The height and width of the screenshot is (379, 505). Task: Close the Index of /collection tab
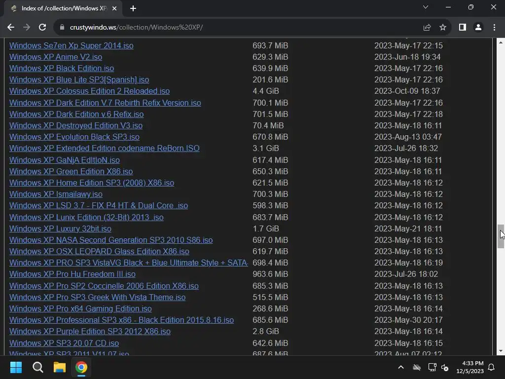pyautogui.click(x=114, y=8)
